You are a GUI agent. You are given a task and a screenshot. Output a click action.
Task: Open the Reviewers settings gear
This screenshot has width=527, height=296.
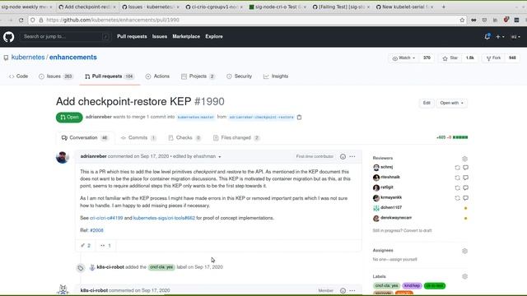464,159
